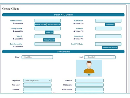Click the Legal Form label

pos(16,80)
